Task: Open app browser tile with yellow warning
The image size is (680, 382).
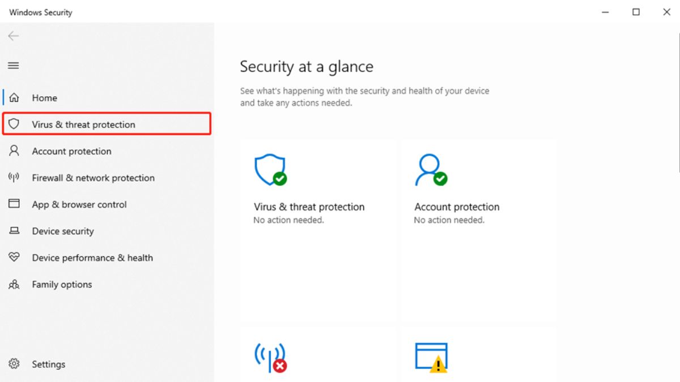Action: click(x=478, y=355)
